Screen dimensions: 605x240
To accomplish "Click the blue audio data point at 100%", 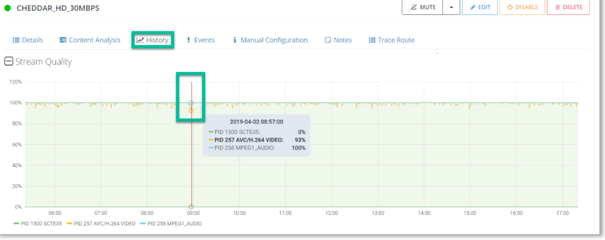I will tap(191, 103).
